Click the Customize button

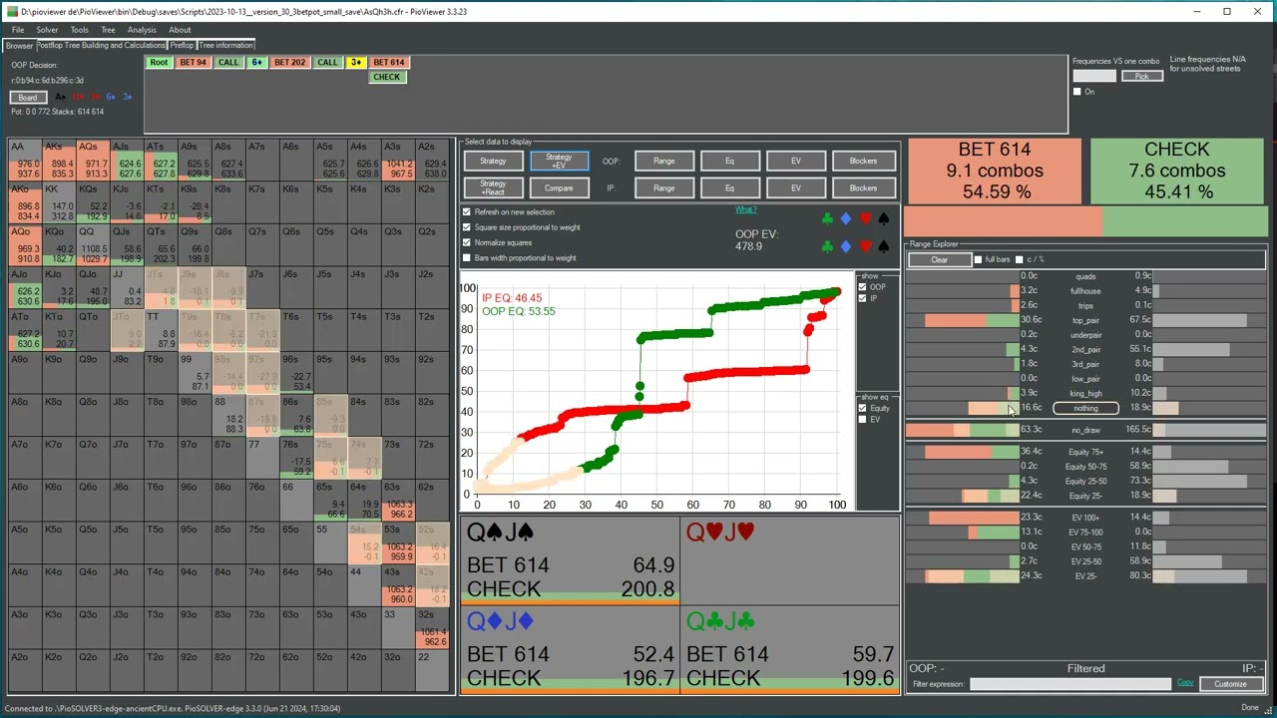[x=1230, y=684]
